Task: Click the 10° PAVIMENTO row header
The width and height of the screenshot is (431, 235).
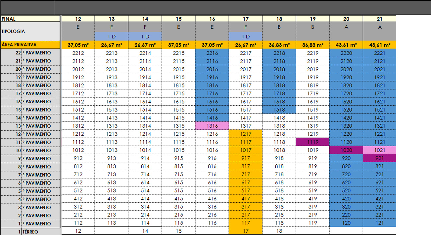Action: (37, 151)
